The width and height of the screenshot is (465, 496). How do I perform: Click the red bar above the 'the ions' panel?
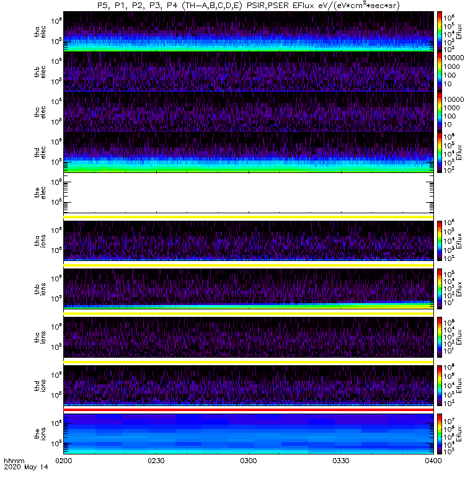point(249,410)
